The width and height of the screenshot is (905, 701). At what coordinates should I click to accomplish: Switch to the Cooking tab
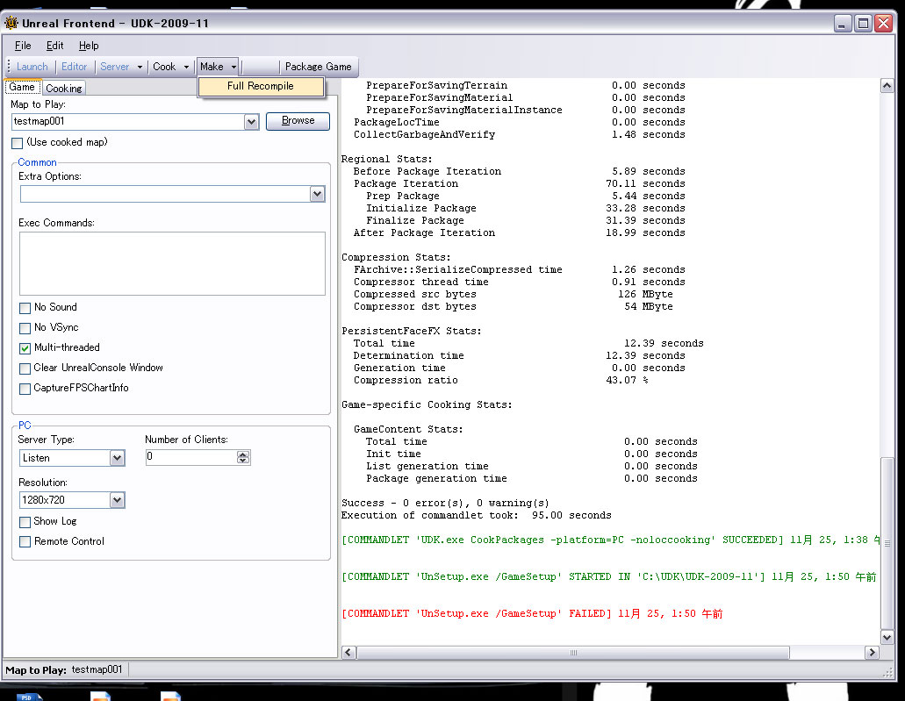(x=64, y=89)
